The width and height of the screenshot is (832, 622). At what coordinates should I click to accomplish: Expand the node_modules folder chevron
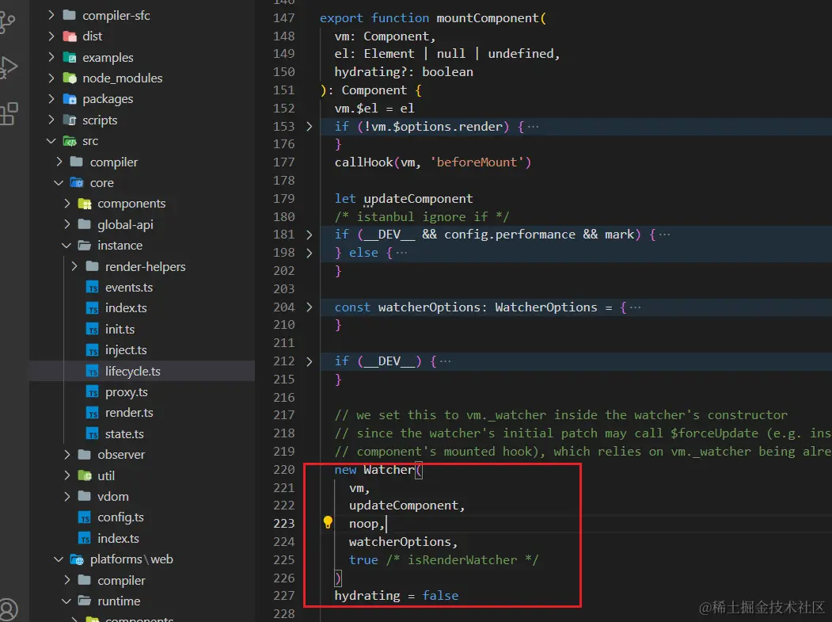pyautogui.click(x=51, y=78)
